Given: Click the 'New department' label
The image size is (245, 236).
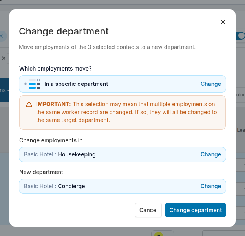Looking at the screenshot, I should click(41, 172).
